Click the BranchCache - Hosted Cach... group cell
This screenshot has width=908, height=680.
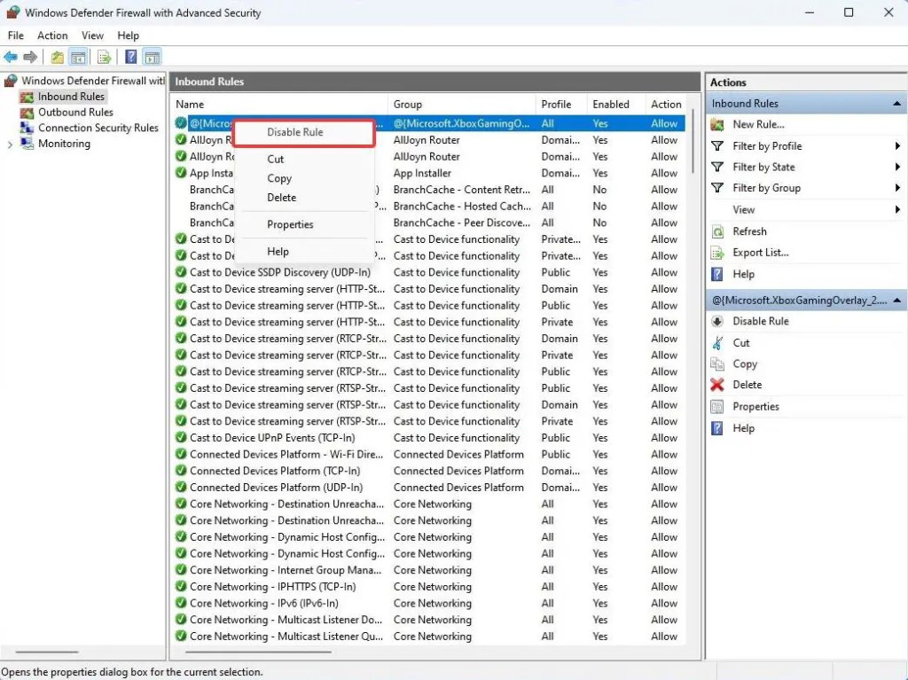(x=462, y=207)
